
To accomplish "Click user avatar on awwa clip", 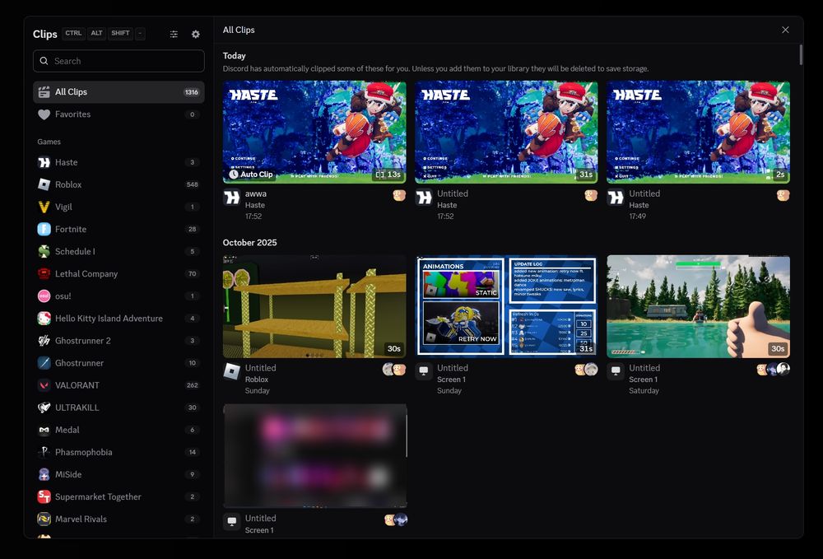I will [399, 195].
